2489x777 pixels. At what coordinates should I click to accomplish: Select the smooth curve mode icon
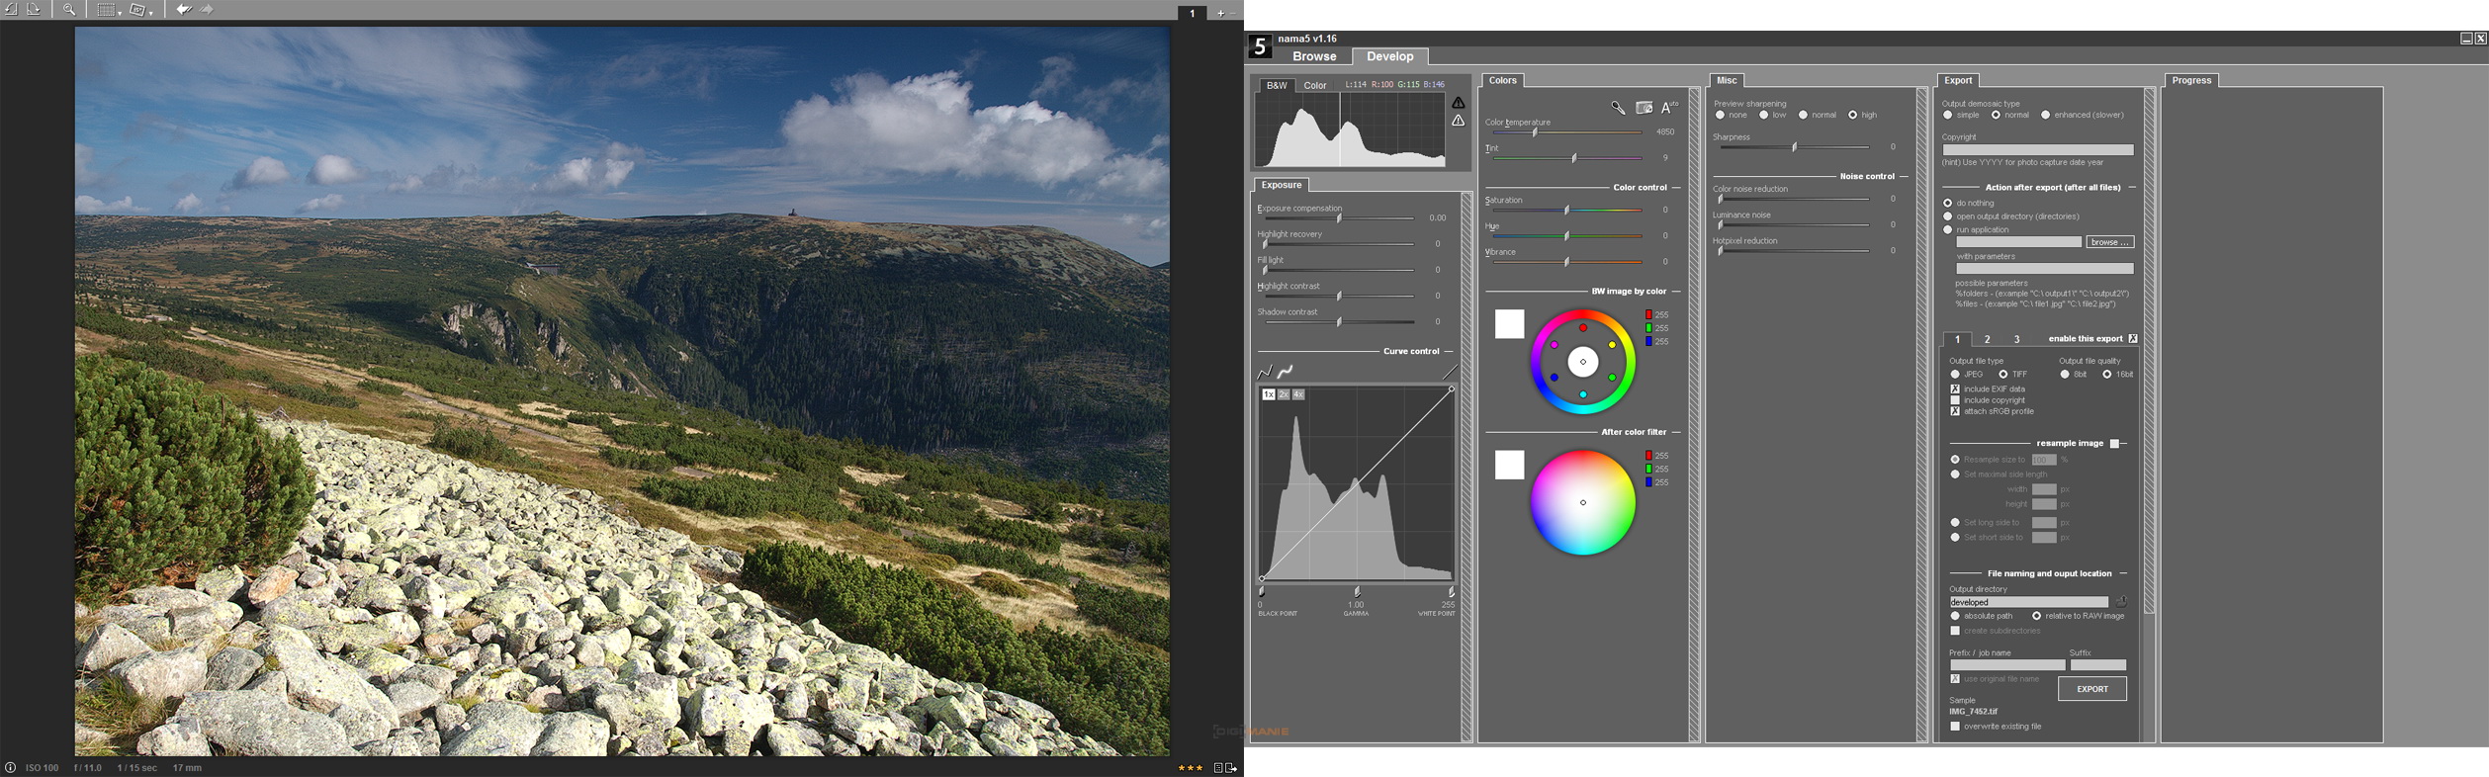pyautogui.click(x=1286, y=372)
